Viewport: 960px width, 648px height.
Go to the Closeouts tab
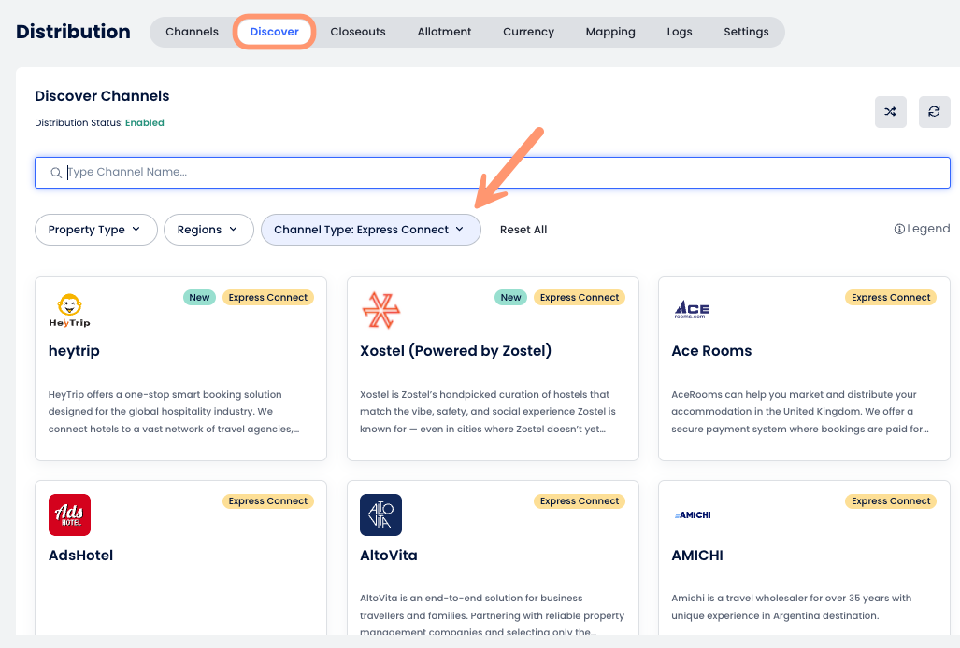(358, 32)
